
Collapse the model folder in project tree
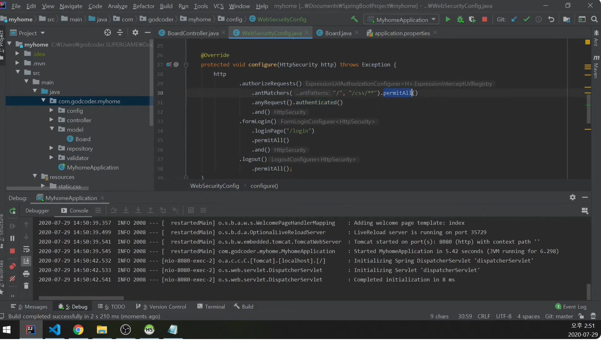52,130
